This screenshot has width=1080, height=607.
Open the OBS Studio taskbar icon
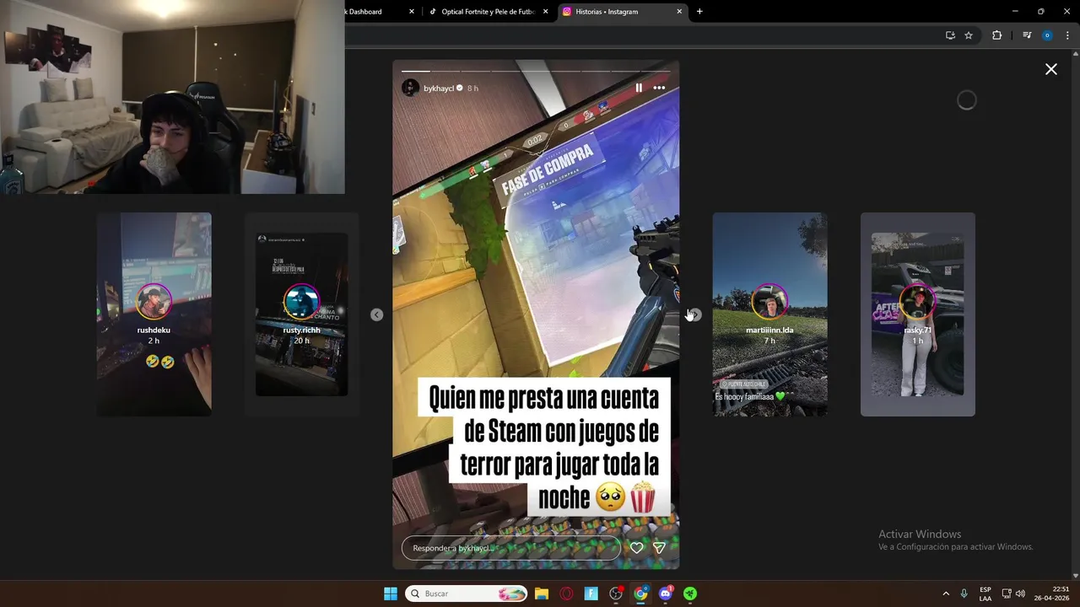pos(616,594)
